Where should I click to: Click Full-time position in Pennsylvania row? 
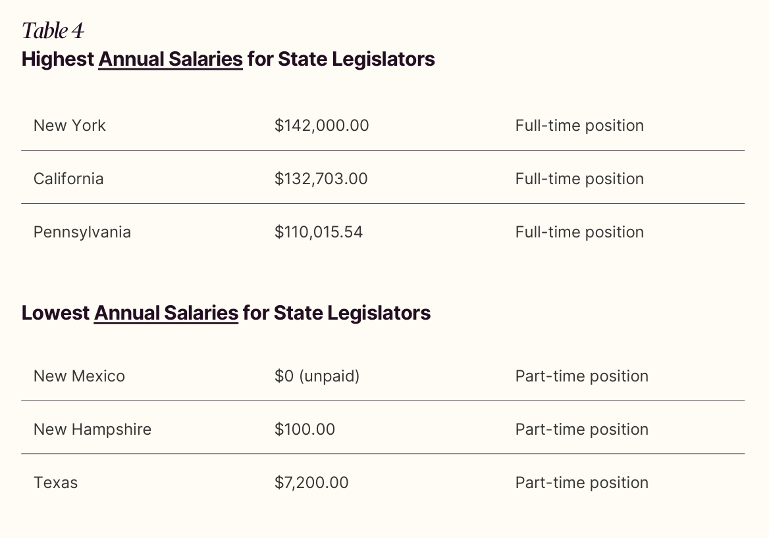579,232
